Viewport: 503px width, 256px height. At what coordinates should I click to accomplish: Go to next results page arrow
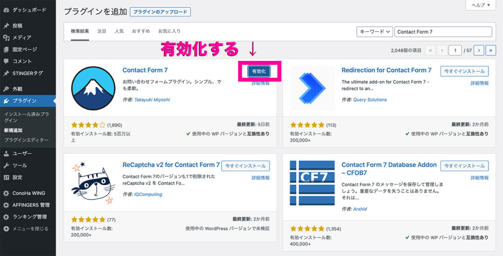tap(478, 51)
